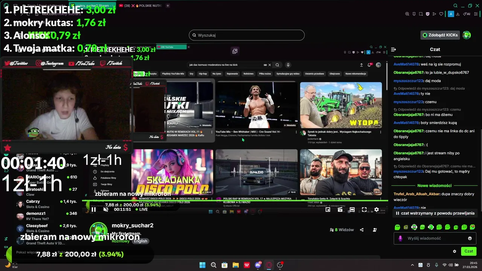This screenshot has width=482, height=271.
Task: Unmute the stream with the speaker icon
Action: pos(106,210)
